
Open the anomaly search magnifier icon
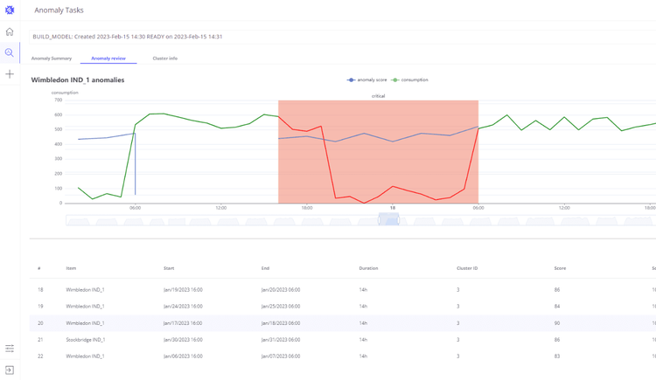[10, 53]
